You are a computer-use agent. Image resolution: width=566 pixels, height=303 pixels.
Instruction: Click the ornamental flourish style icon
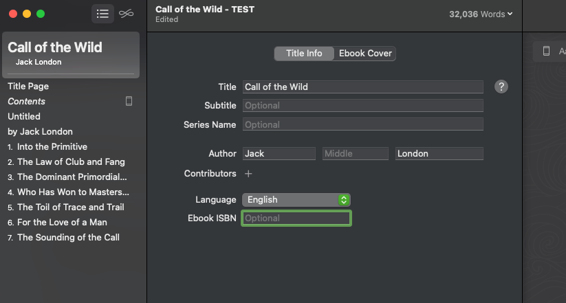click(127, 14)
